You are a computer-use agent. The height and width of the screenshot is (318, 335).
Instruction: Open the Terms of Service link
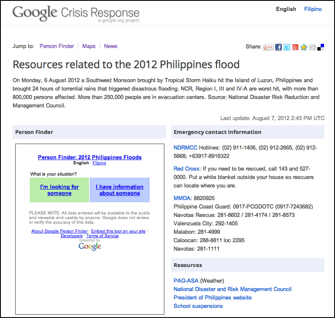pyautogui.click(x=102, y=236)
